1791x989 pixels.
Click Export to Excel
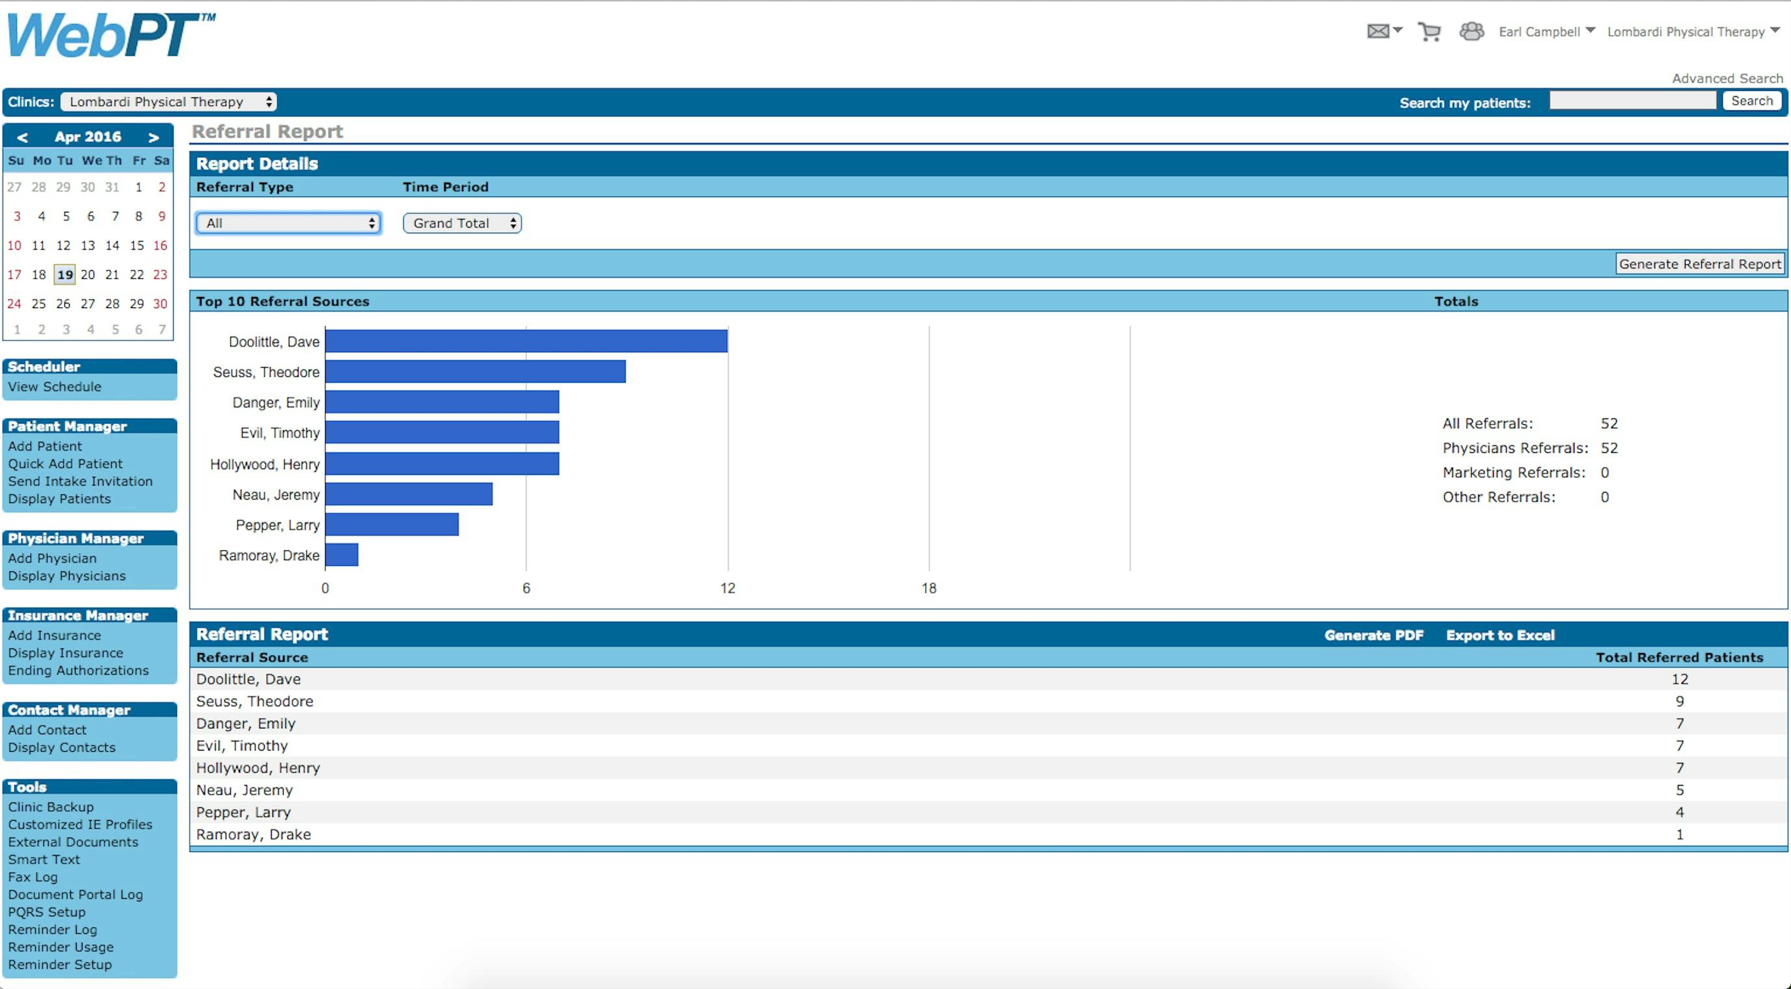[1500, 635]
